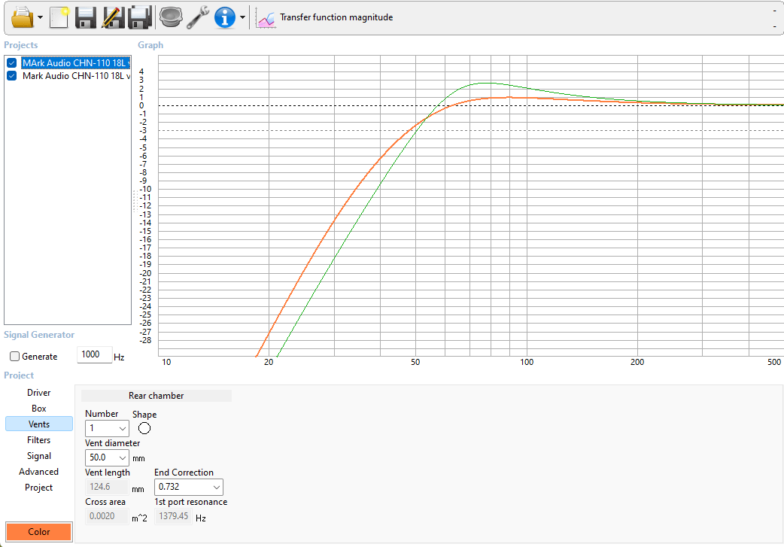The width and height of the screenshot is (784, 547).
Task: Click the orange Color button
Action: point(39,531)
